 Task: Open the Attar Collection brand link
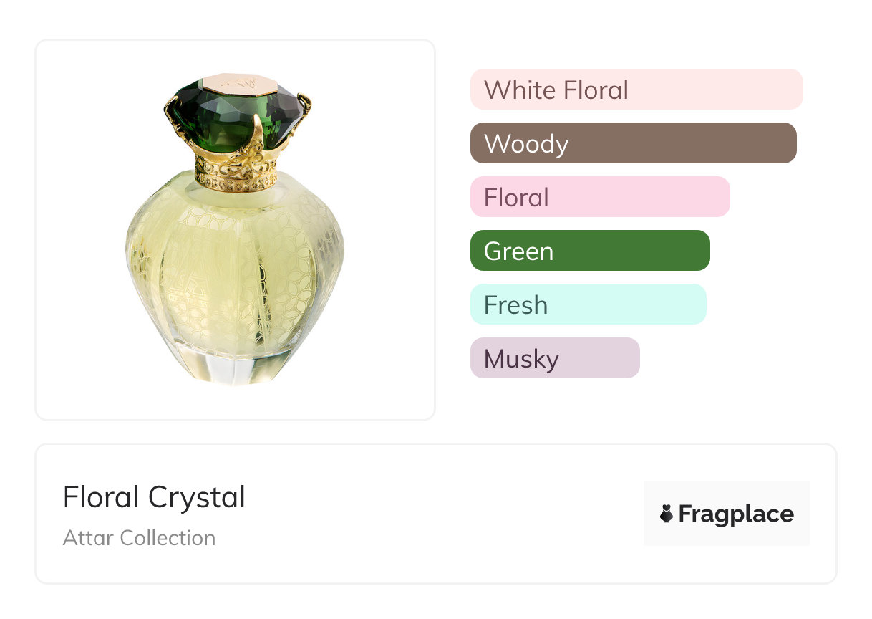[x=139, y=538]
